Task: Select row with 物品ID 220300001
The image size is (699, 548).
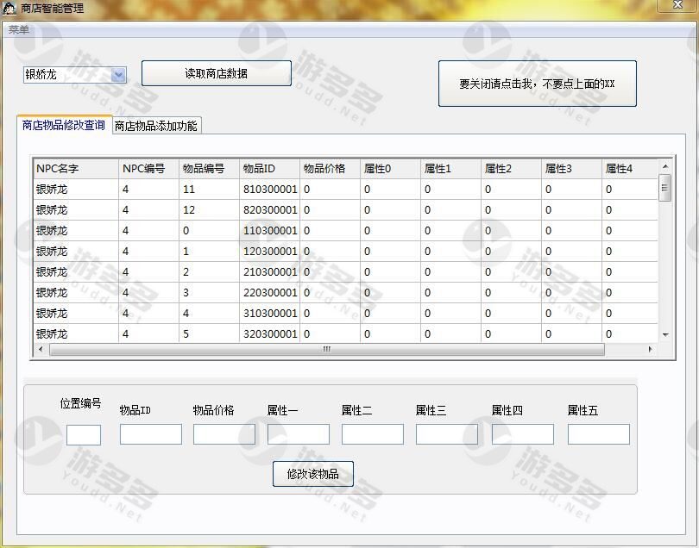Action: (x=268, y=293)
